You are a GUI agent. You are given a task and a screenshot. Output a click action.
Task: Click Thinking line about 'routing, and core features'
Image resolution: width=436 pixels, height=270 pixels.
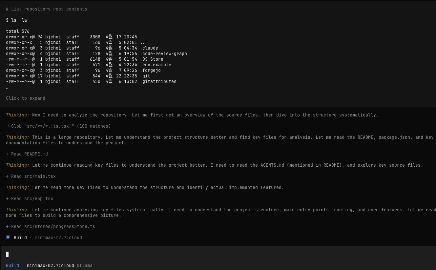click(x=220, y=213)
